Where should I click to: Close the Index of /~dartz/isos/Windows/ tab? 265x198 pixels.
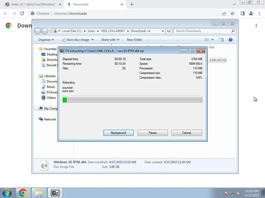pyautogui.click(x=60, y=4)
